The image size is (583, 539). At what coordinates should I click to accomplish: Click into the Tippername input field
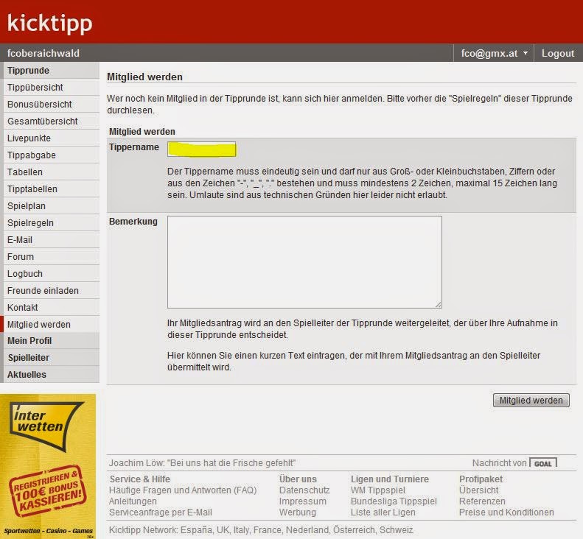pyautogui.click(x=201, y=149)
